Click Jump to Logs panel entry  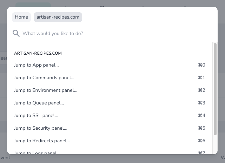pyautogui.click(x=36, y=152)
